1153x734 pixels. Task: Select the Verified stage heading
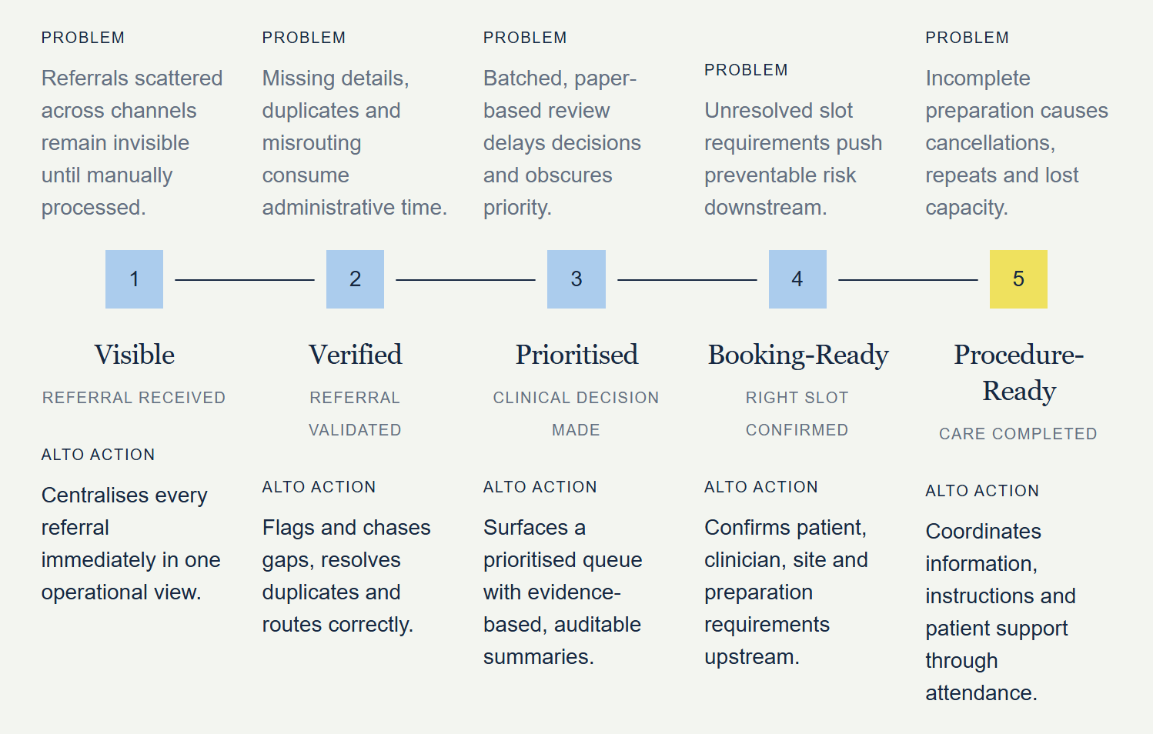355,355
